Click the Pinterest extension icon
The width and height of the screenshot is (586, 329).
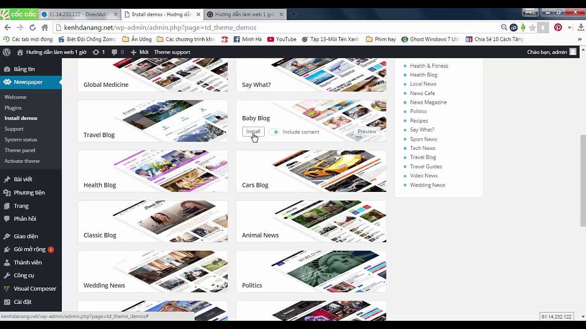558,27
